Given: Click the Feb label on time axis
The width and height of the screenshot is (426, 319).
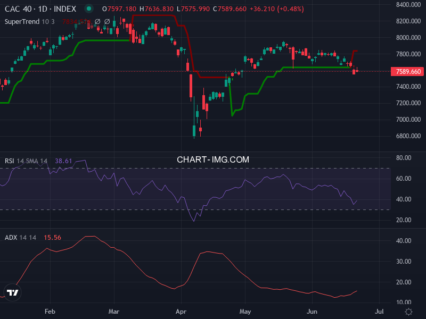Looking at the screenshot, I should (50, 312).
